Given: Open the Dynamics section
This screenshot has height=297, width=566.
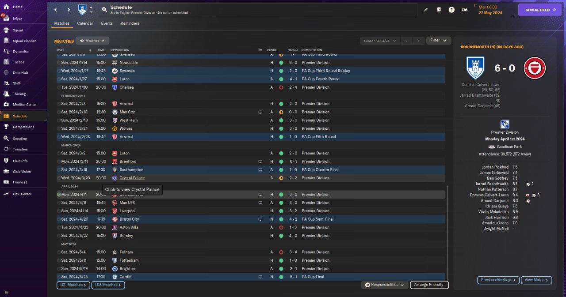Looking at the screenshot, I should pyautogui.click(x=20, y=52).
